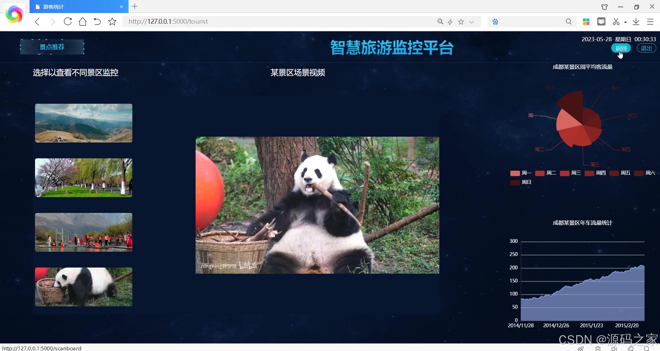This screenshot has height=351, width=660.
Task: Select the mountain landscape thumbnail
Action: coord(84,123)
